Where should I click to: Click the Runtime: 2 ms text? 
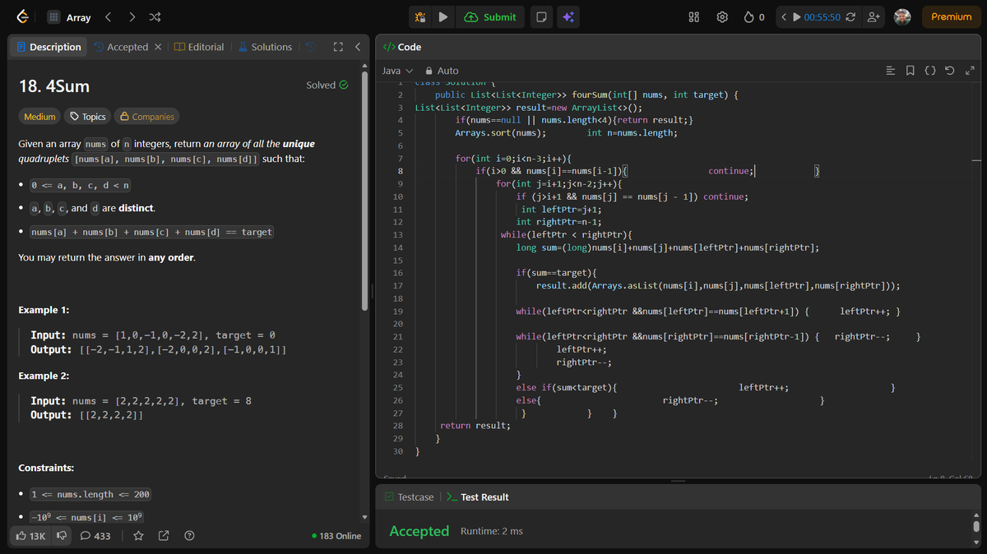point(492,531)
